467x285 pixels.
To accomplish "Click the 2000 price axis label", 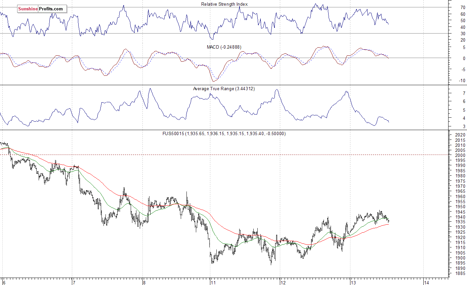I will click(460, 155).
